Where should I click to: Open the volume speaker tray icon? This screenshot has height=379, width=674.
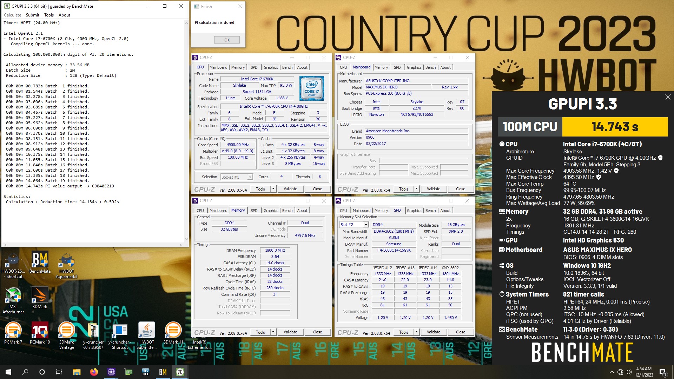[629, 372]
